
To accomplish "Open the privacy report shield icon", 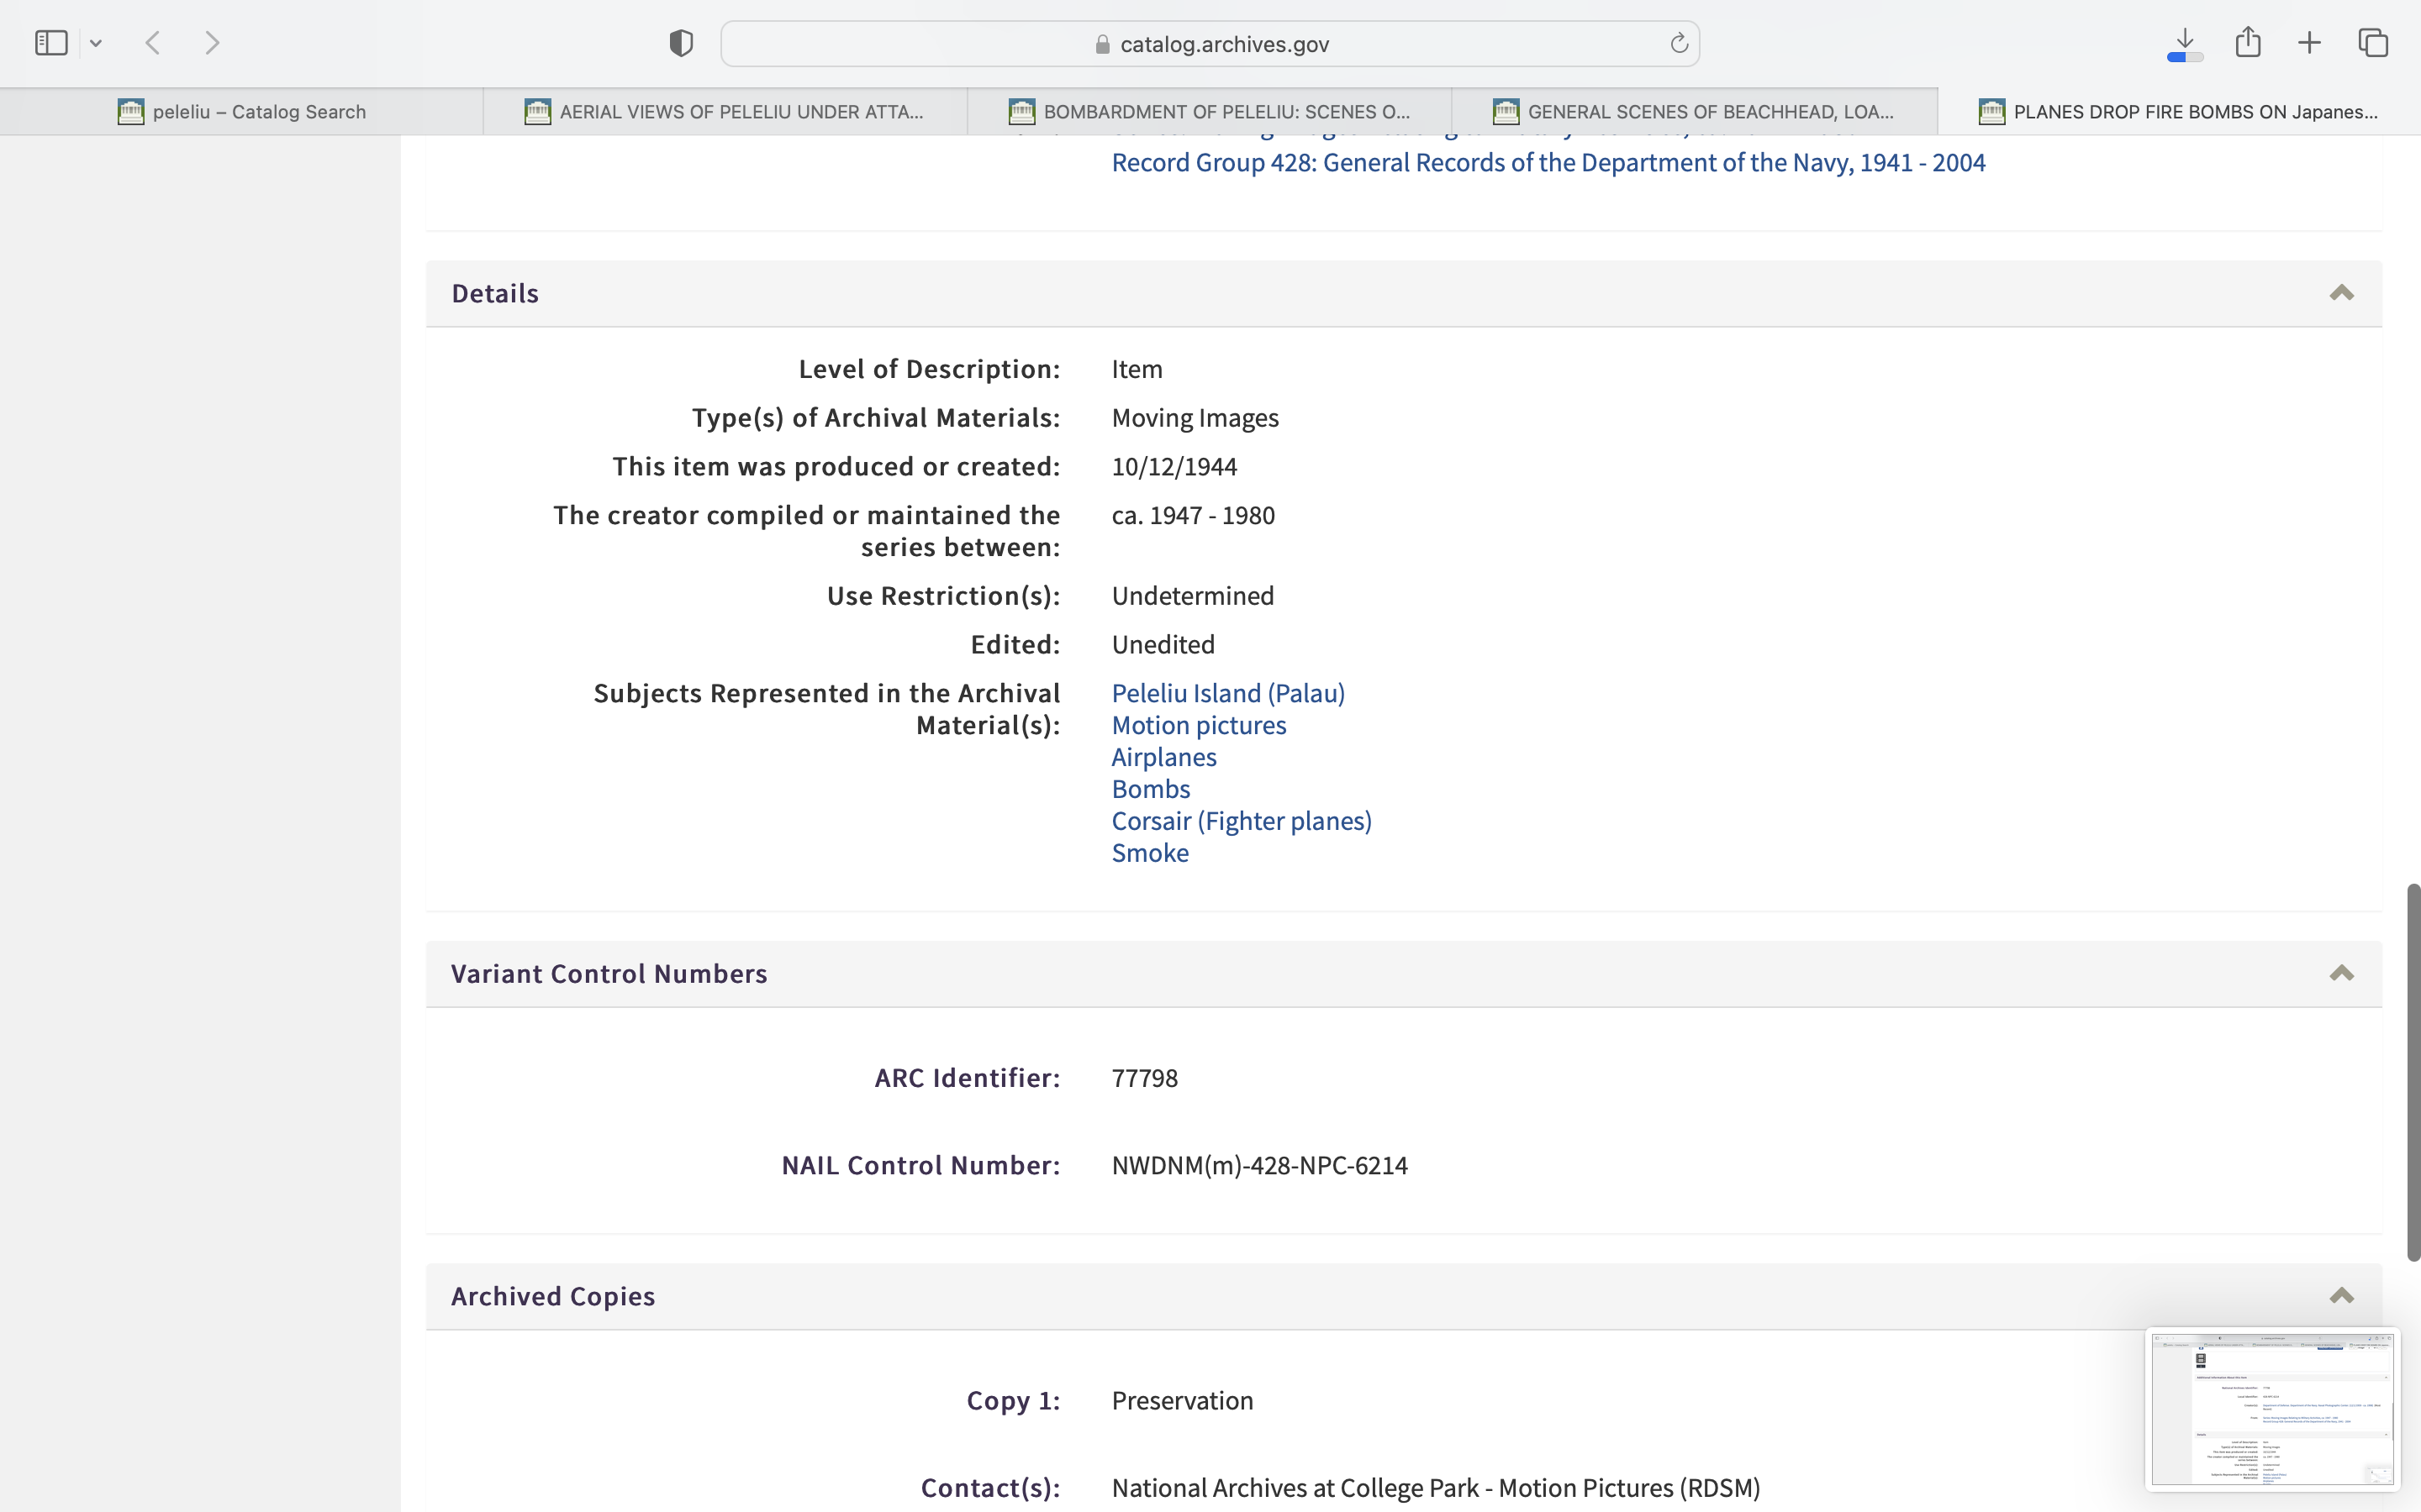I will pos(680,43).
